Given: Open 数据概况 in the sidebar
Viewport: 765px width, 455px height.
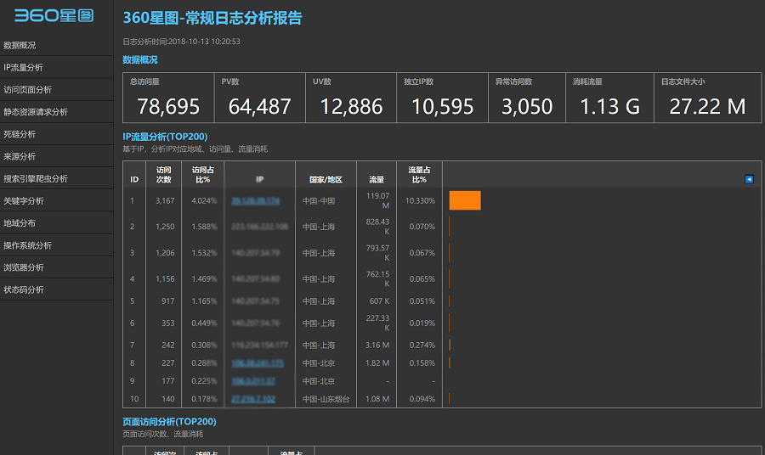Looking at the screenshot, I should [x=20, y=45].
